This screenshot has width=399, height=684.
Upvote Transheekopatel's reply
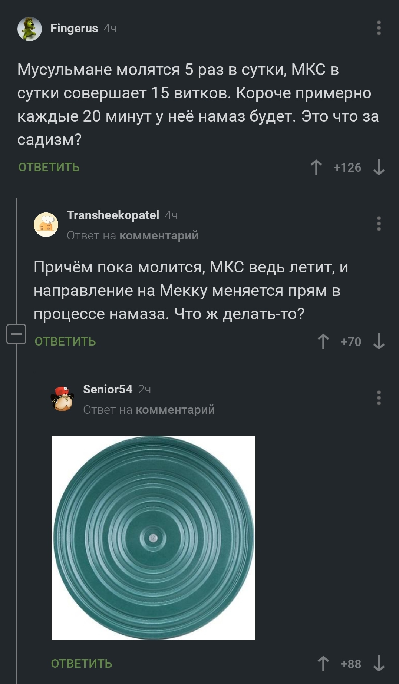[x=323, y=341]
